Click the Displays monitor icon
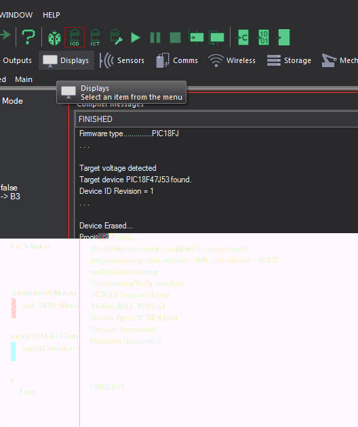The width and height of the screenshot is (358, 427). 50,61
